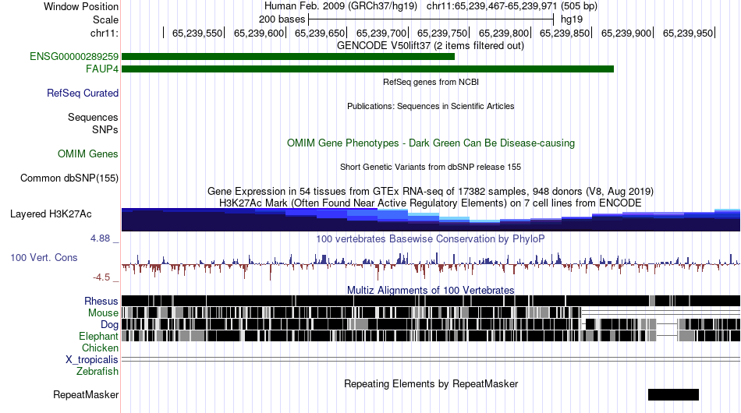Click the Elephant alignment label
The width and height of the screenshot is (741, 413).
pyautogui.click(x=98, y=336)
